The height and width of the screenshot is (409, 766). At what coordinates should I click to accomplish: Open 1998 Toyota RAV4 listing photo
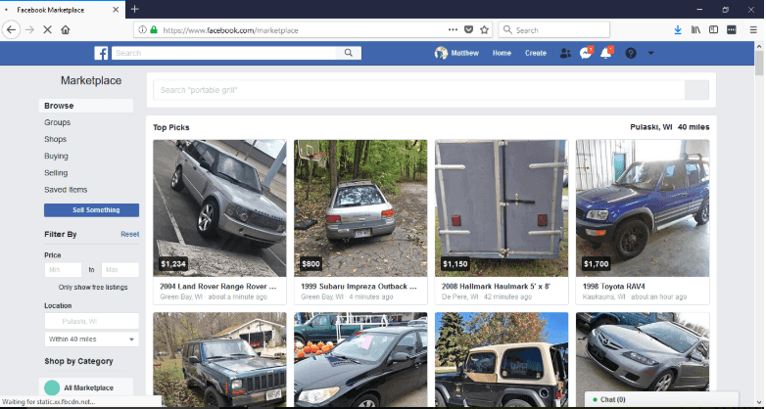[643, 208]
